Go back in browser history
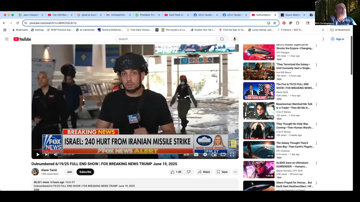The image size is (360, 202). 4,23
